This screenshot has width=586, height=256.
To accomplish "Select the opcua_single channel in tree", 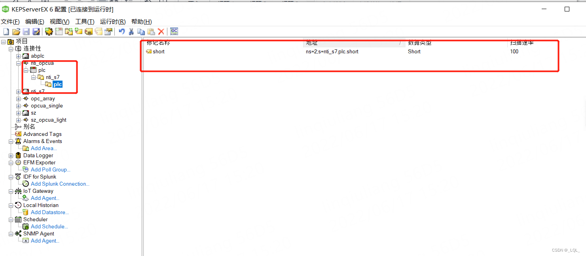I will (x=47, y=106).
